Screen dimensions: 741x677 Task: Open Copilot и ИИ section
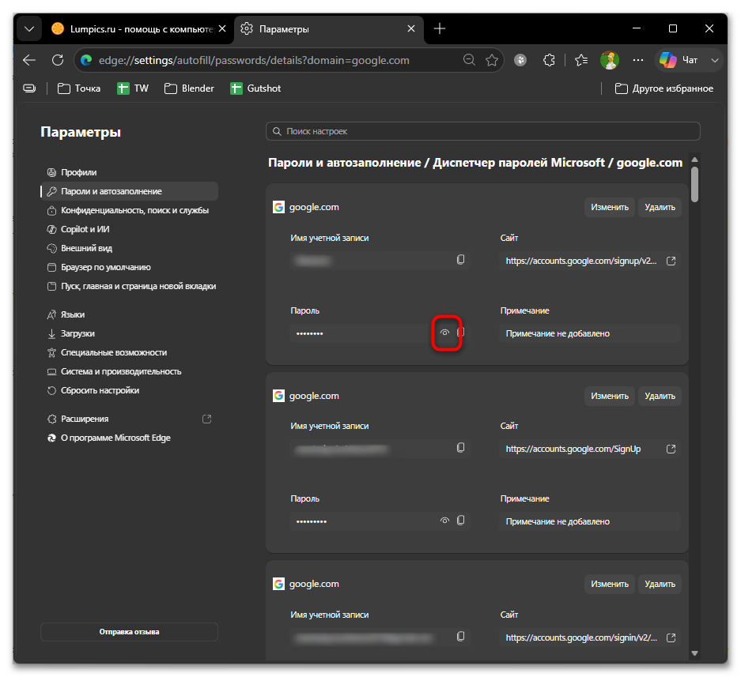point(129,229)
